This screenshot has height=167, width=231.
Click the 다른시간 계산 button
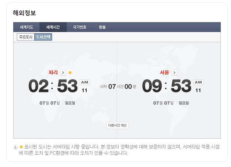point(117,125)
